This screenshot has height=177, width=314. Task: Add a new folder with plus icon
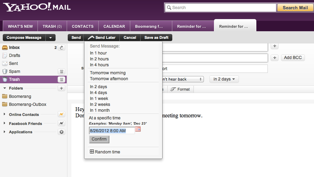coord(61,88)
